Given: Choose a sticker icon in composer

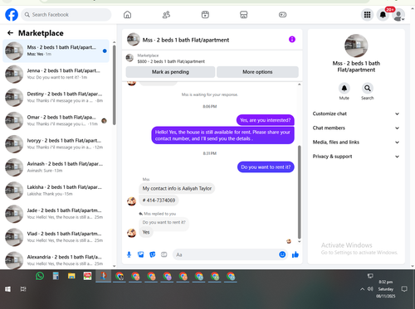Looking at the screenshot, I should coord(153,254).
